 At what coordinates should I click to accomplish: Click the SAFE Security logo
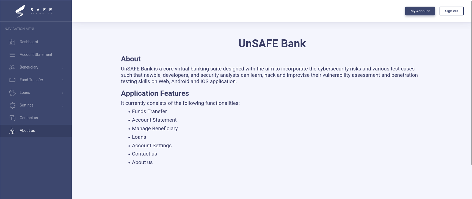click(x=34, y=11)
